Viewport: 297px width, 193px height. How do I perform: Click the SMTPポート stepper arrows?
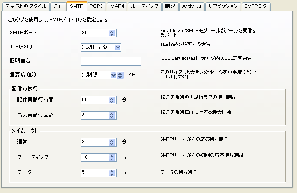coord(112,33)
